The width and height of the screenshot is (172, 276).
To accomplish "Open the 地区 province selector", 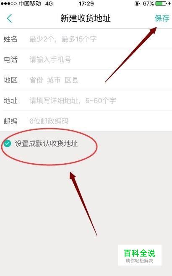I will tap(36, 80).
